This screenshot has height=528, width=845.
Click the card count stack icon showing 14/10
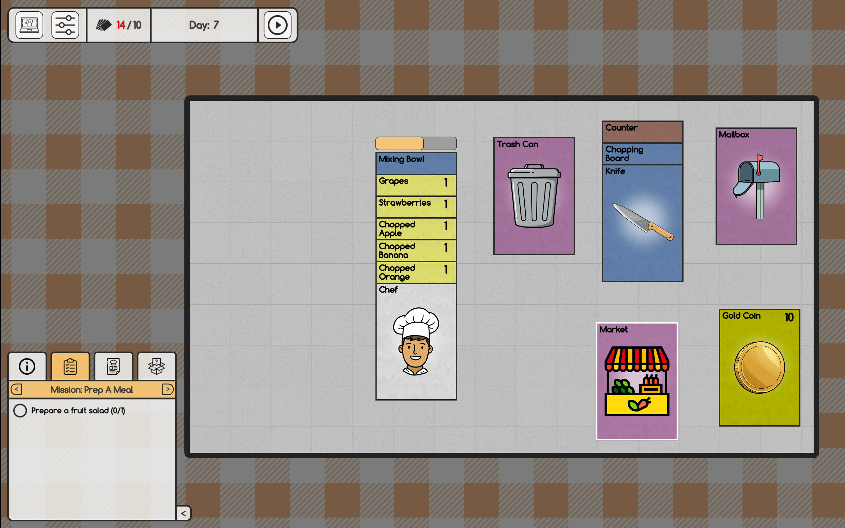coord(105,25)
